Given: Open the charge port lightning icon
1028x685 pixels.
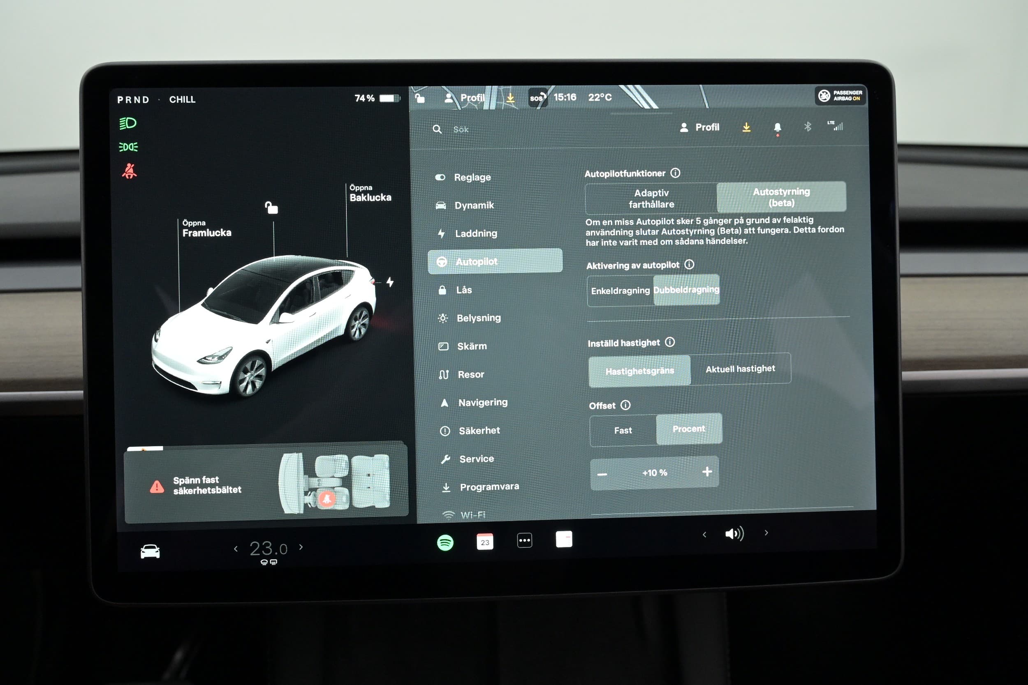Looking at the screenshot, I should coord(390,282).
